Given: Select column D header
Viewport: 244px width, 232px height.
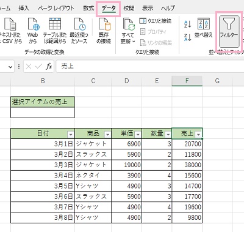Looking at the screenshot, I should coord(127,81).
